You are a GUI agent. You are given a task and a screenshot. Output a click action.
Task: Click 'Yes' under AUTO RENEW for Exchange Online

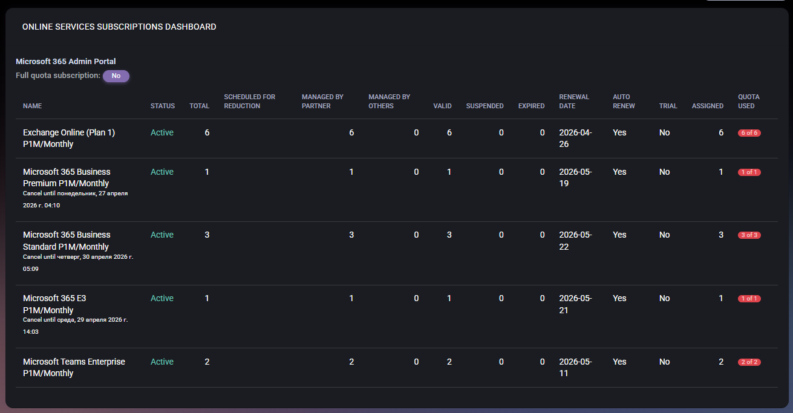pyautogui.click(x=619, y=132)
